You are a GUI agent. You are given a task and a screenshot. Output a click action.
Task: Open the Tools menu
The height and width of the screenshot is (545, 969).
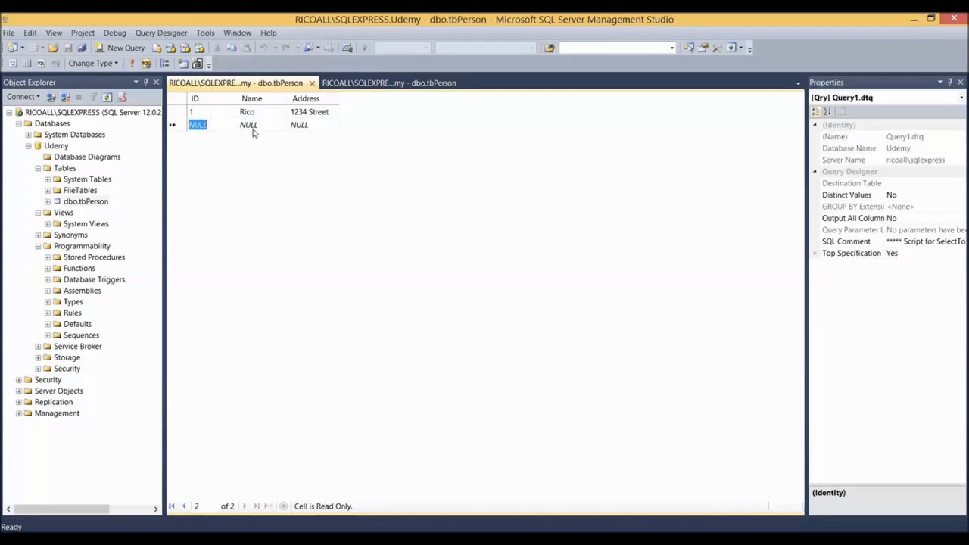[x=205, y=33]
